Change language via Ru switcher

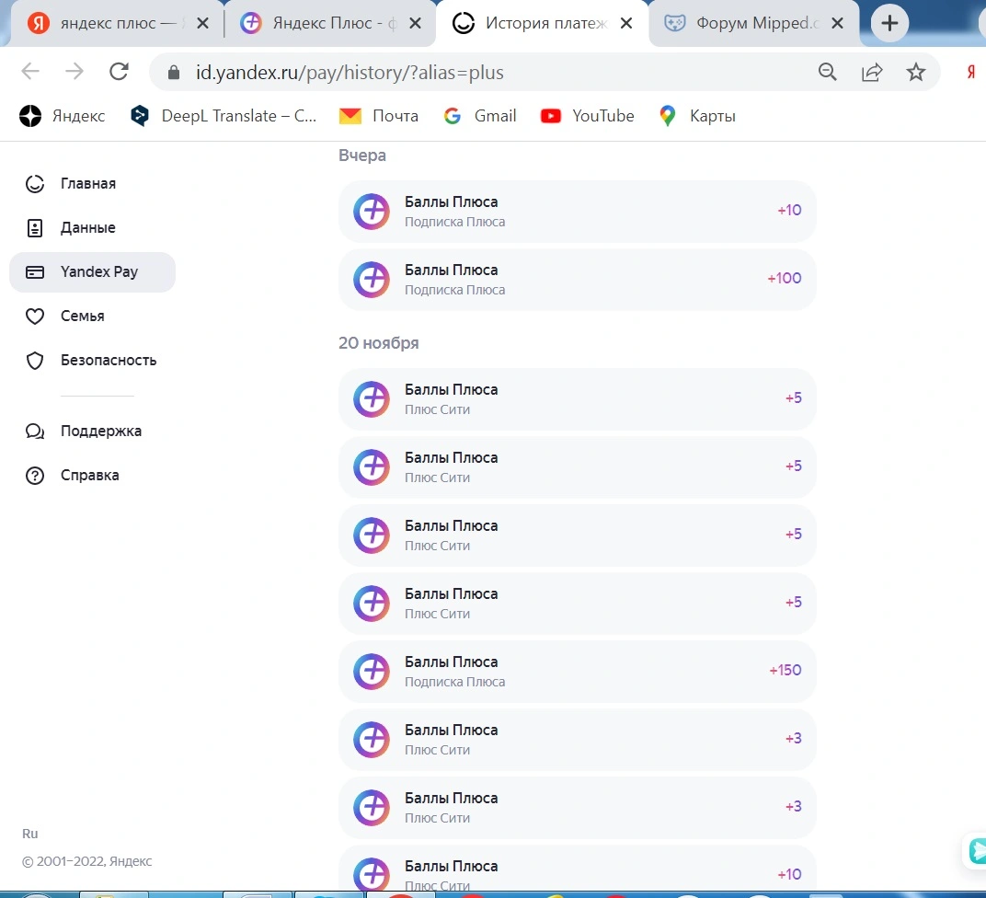(30, 834)
